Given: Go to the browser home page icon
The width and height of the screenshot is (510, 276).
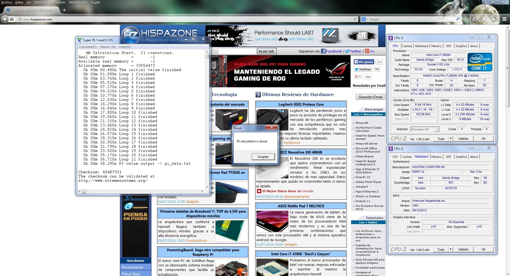Looking at the screenshot, I should tap(493, 19).
